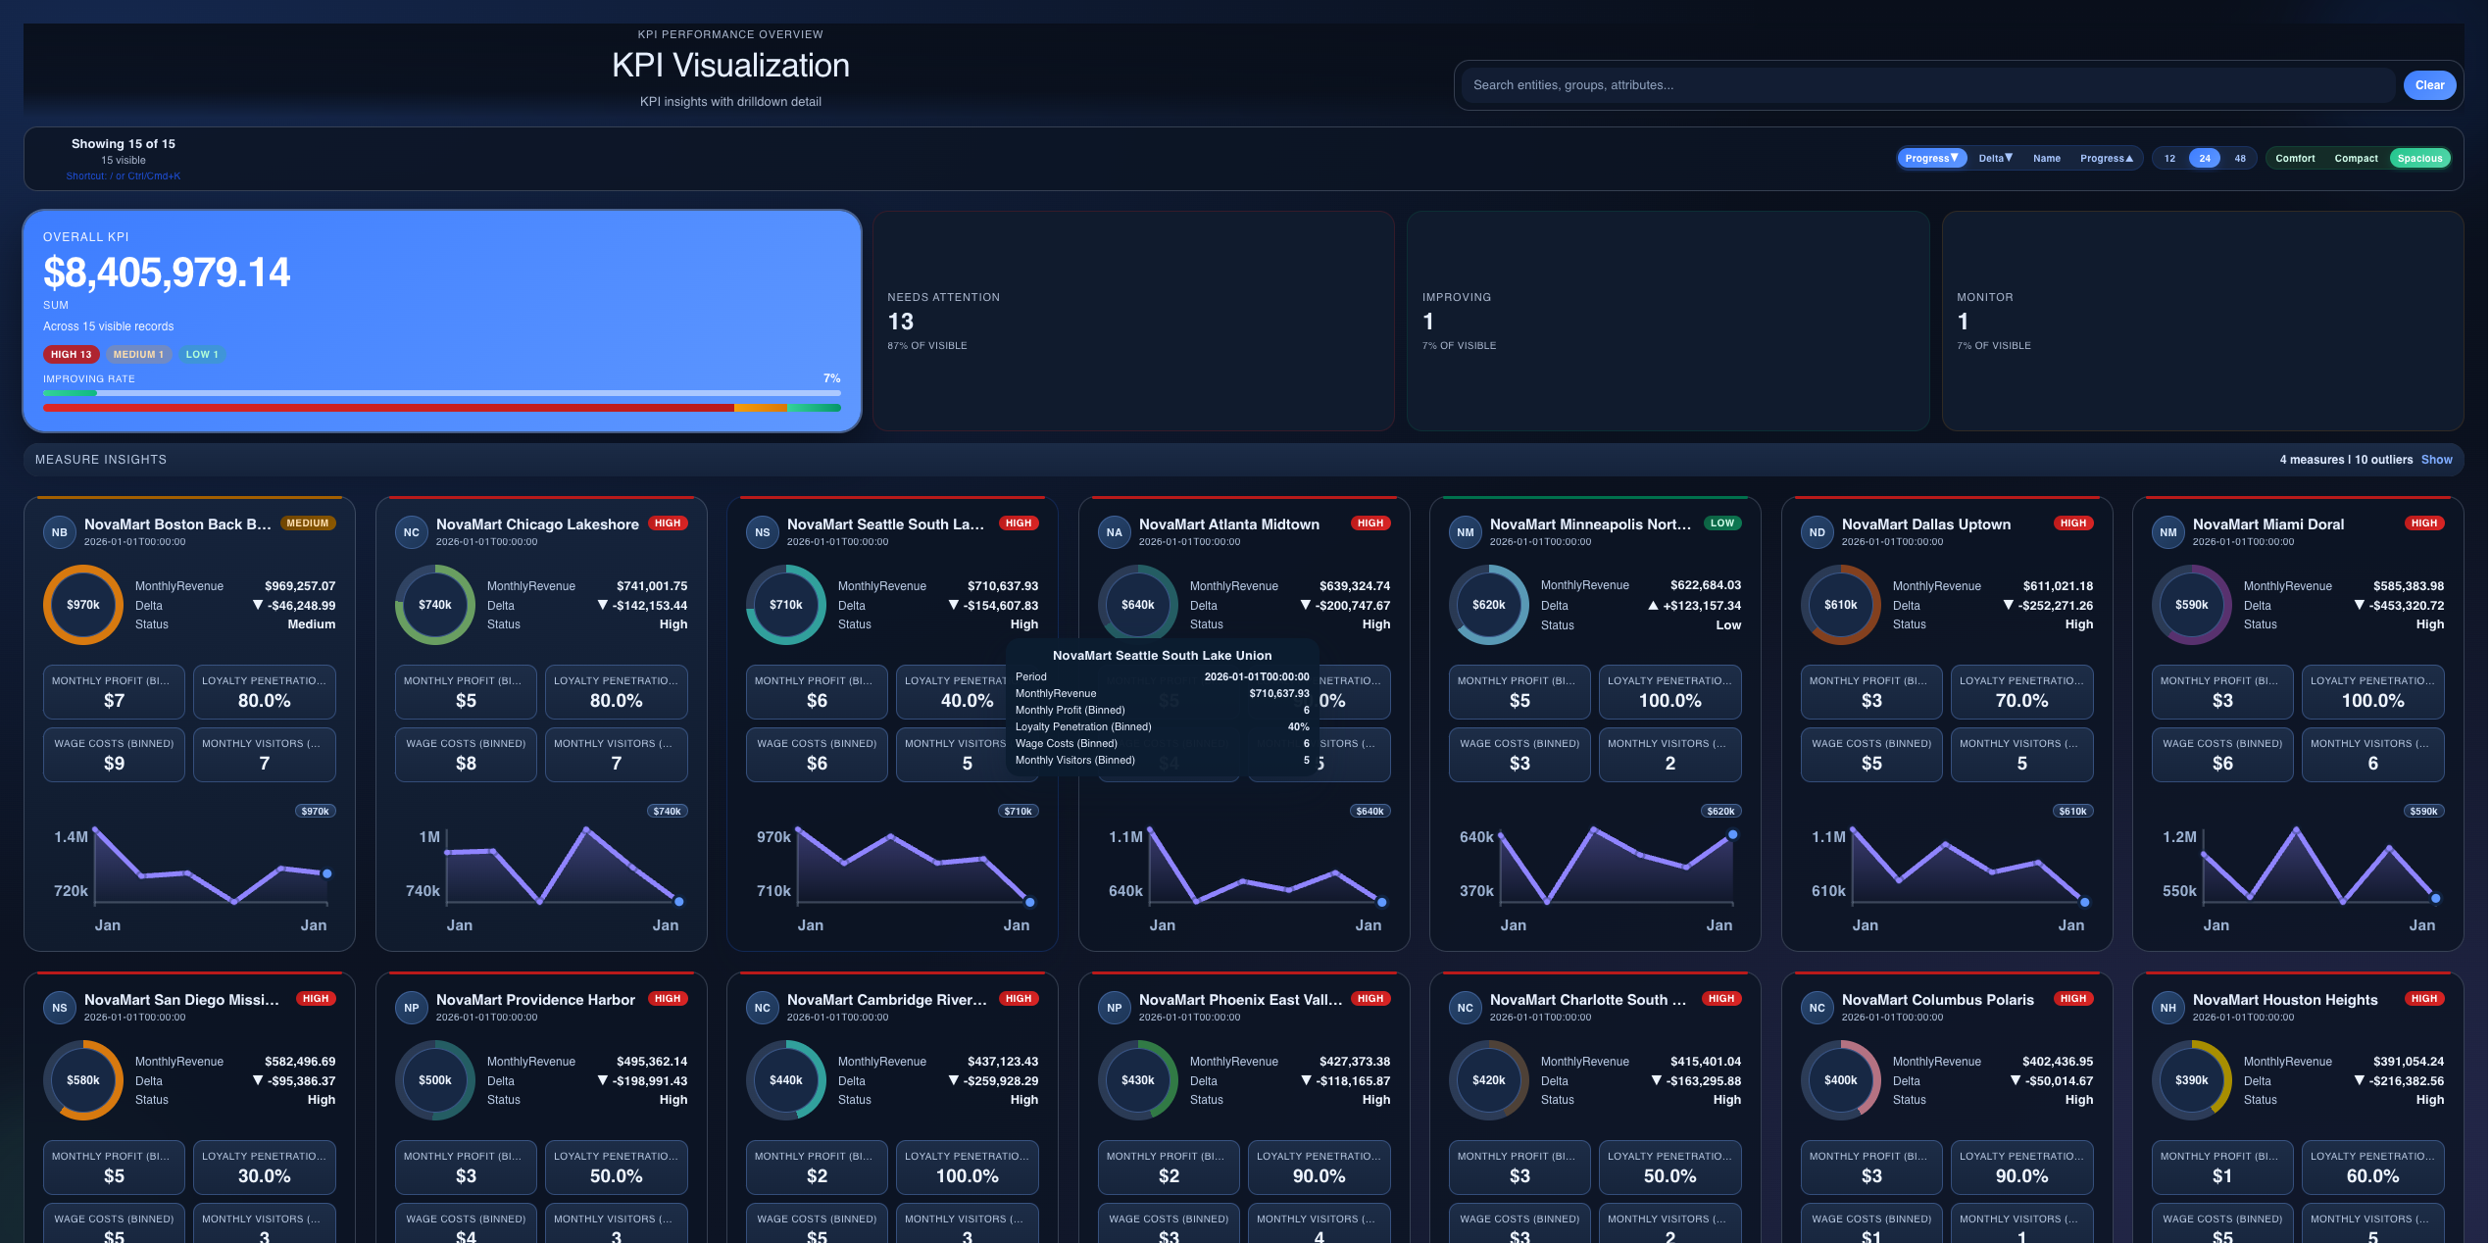Screen dimensions: 2490x1244
Task: Click the $500k donut gauge on Providence card
Action: (435, 1080)
